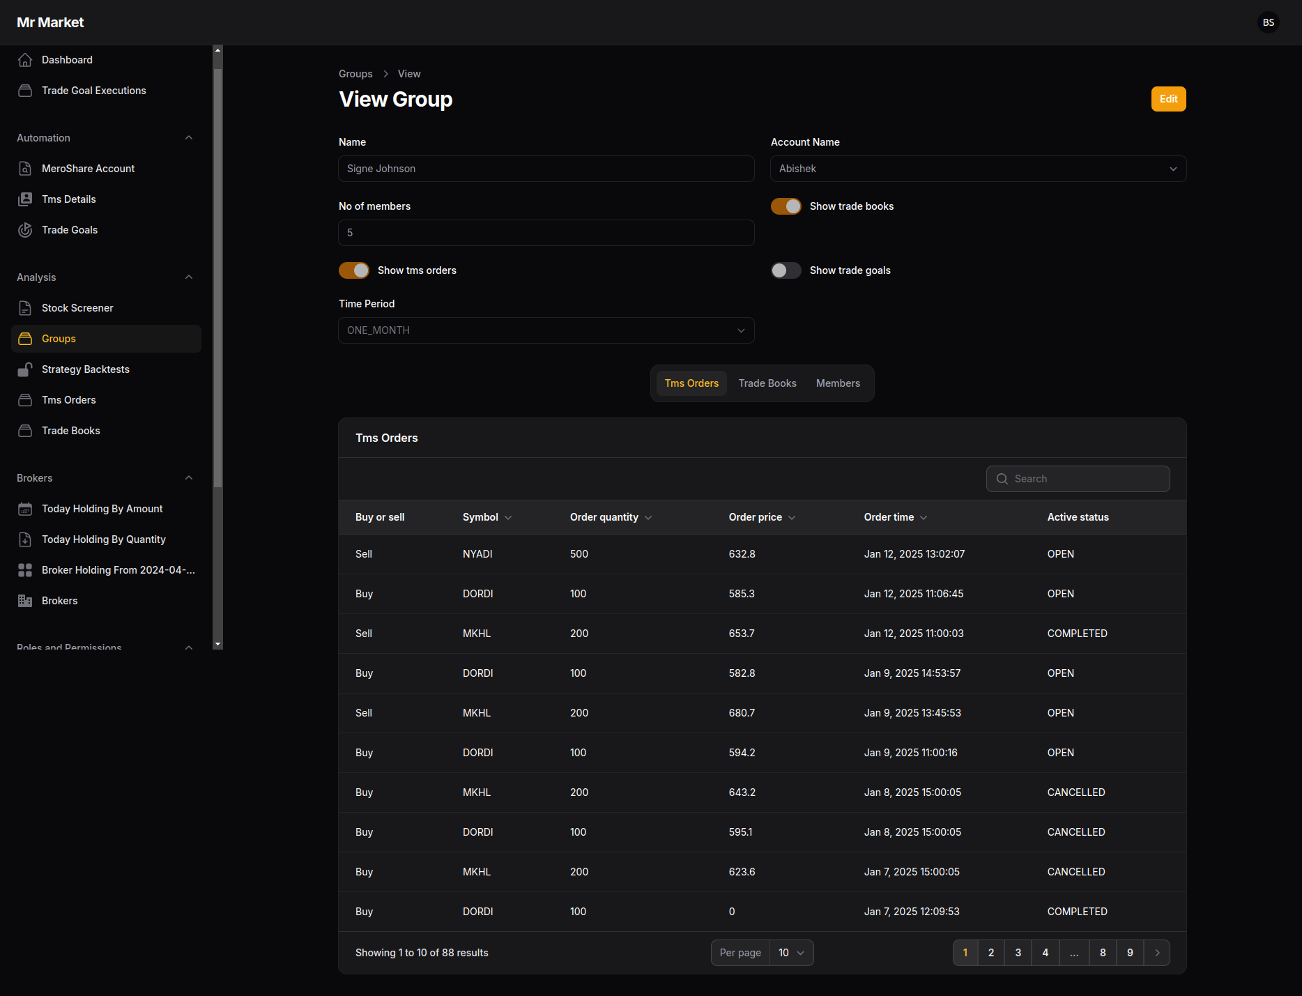Toggle the Show trade books switch

[x=786, y=206]
